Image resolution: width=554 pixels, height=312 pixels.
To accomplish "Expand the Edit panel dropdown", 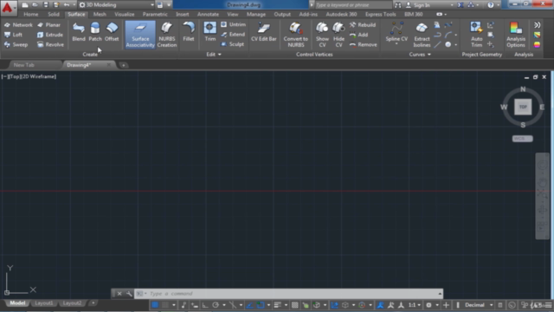I will point(214,55).
